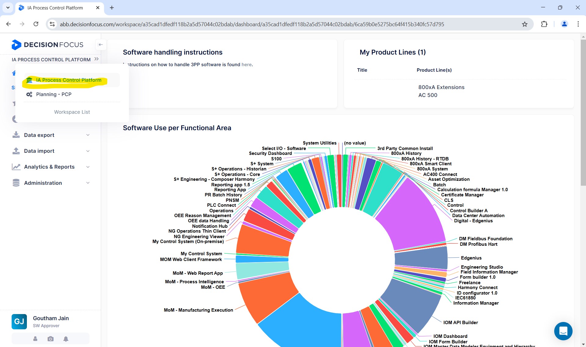
Task: Click the 3rd Party Common Install label
Action: pos(405,148)
